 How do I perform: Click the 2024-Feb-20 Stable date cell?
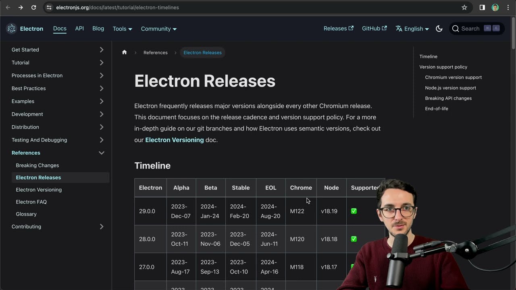tap(241, 211)
